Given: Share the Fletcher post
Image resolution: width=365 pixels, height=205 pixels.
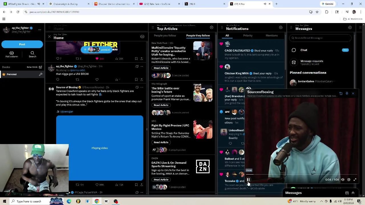Looking at the screenshot, I should click(142, 59).
